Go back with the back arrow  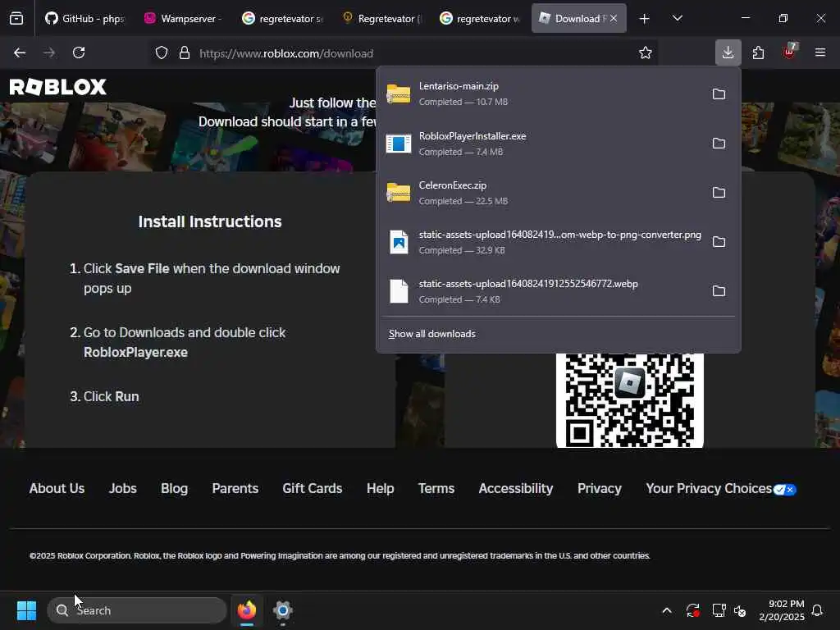click(20, 52)
